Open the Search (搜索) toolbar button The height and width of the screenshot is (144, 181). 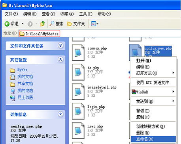(x=57, y=24)
